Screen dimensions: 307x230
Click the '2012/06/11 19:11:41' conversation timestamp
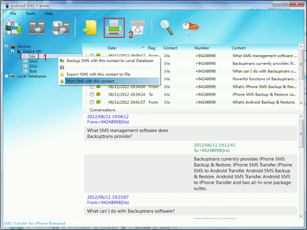(214, 145)
